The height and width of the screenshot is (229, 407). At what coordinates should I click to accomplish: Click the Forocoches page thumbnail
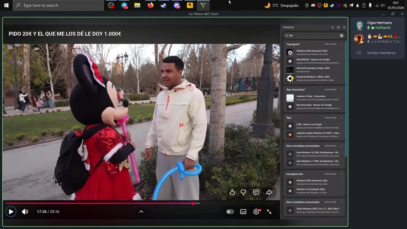[x=290, y=98]
